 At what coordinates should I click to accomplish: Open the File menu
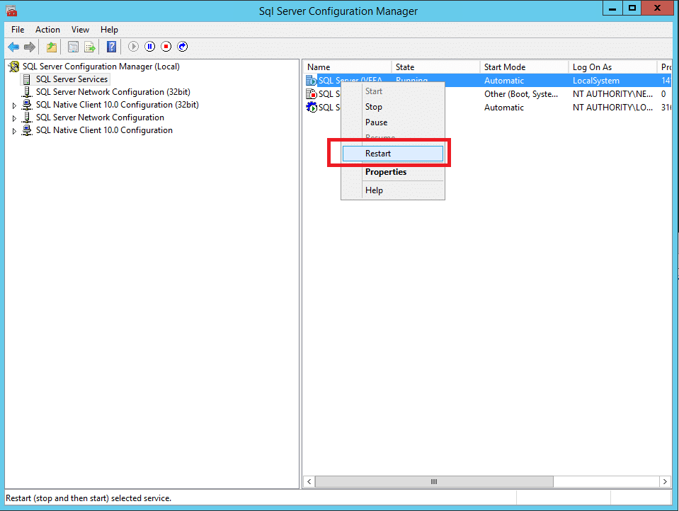(18, 30)
